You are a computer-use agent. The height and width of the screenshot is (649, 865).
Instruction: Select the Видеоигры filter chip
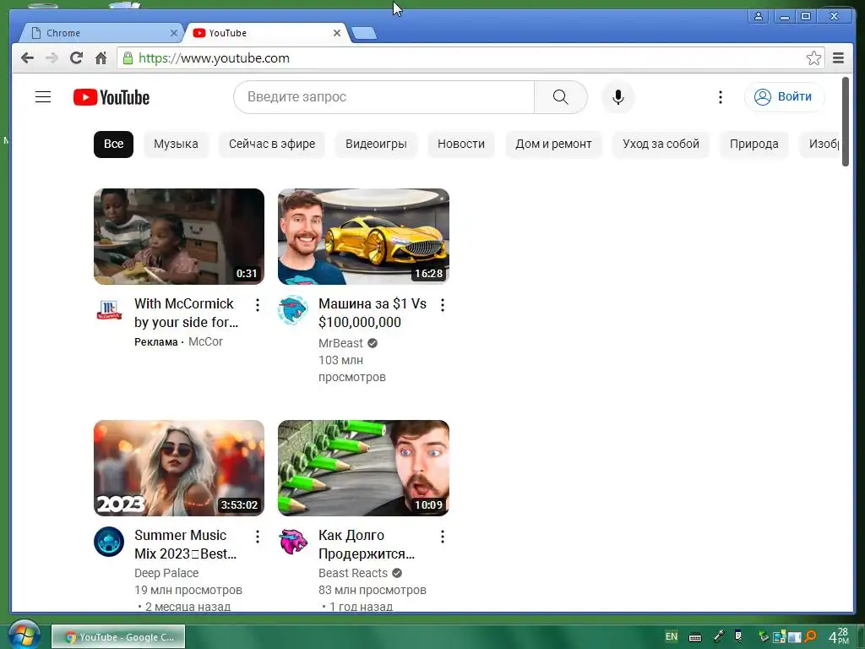pos(376,144)
